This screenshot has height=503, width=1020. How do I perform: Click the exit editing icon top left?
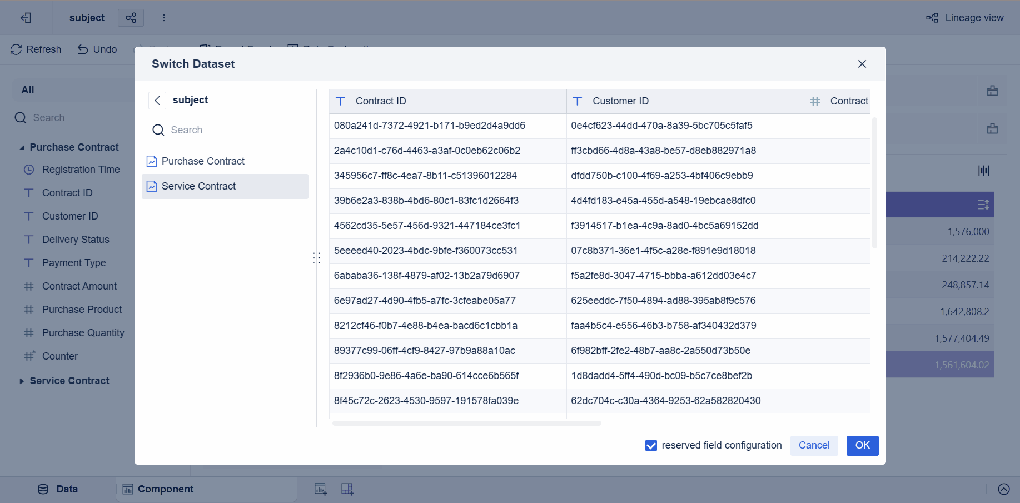[26, 17]
